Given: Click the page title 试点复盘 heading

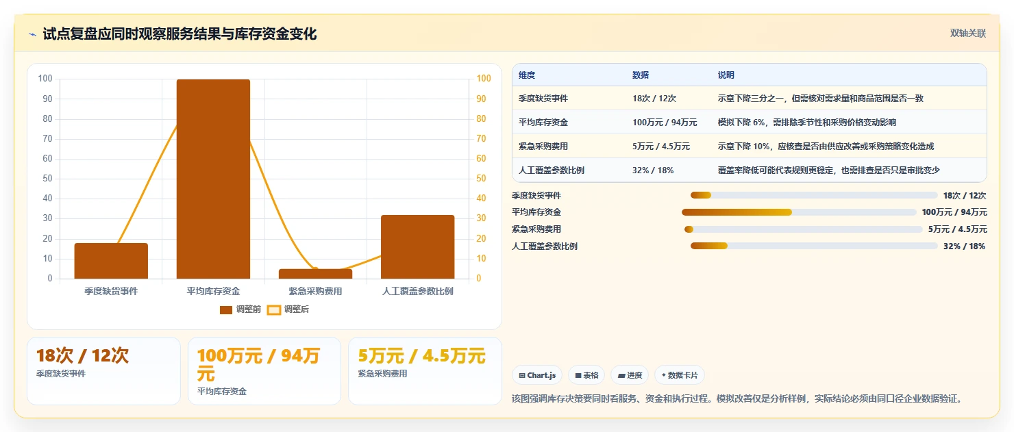Looking at the screenshot, I should [180, 34].
